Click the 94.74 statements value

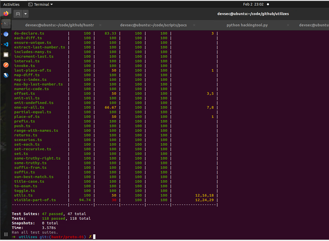[85, 200]
